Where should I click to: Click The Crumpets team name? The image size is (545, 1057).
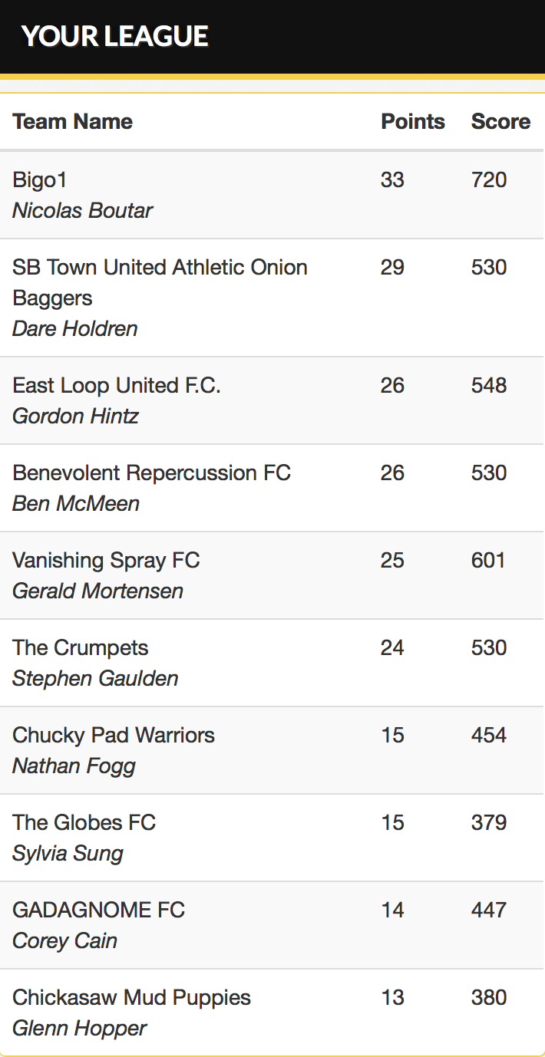click(x=81, y=647)
